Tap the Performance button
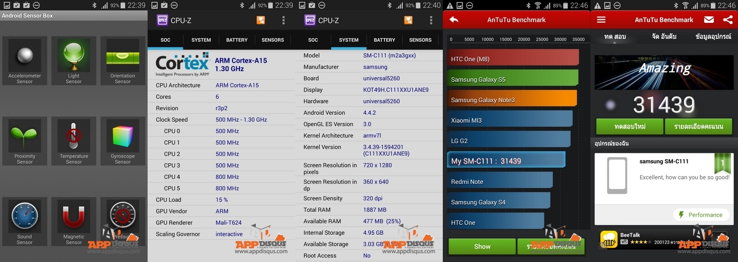The height and width of the screenshot is (262, 738). (x=701, y=215)
